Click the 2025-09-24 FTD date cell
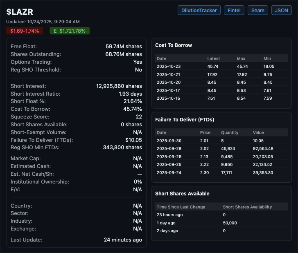The image size is (298, 253). point(169,173)
